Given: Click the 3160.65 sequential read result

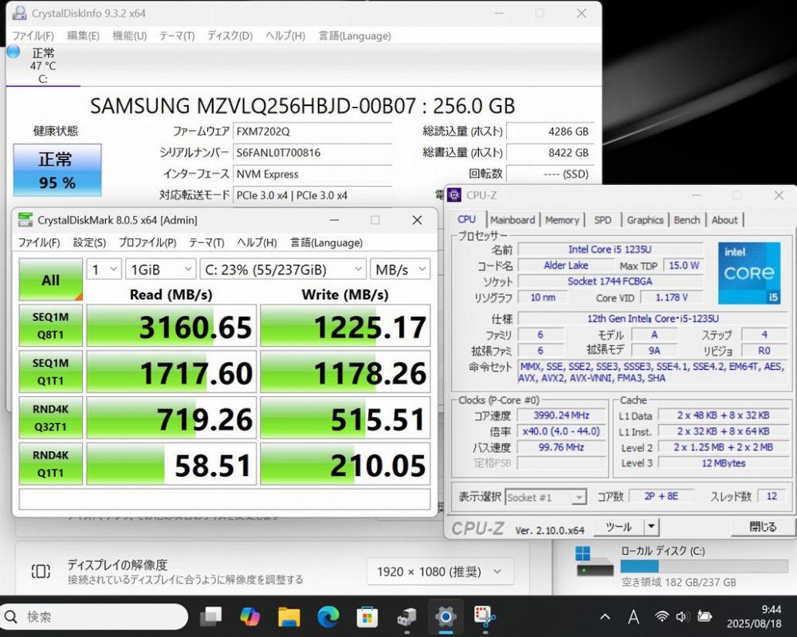Looking at the screenshot, I should pos(172,326).
